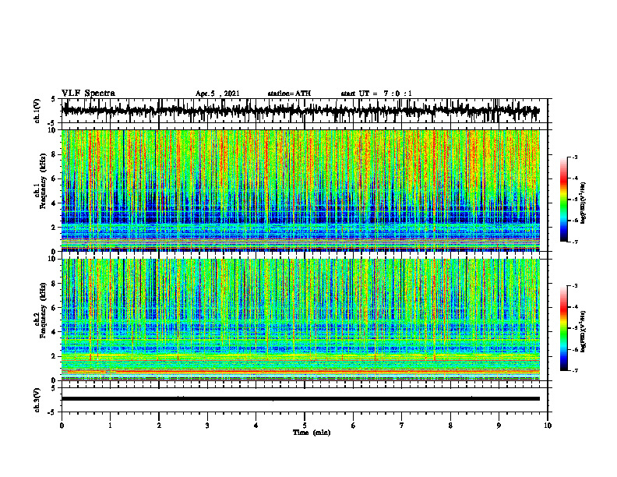Viewport: 617px width, 477px height.
Task: Click time axis tick label "3"
Action: 207,426
